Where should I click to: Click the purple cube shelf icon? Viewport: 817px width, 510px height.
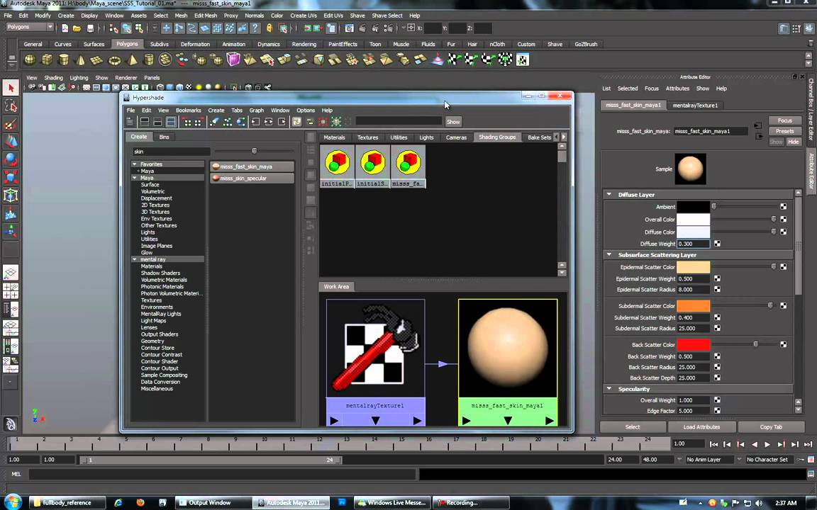(233, 59)
